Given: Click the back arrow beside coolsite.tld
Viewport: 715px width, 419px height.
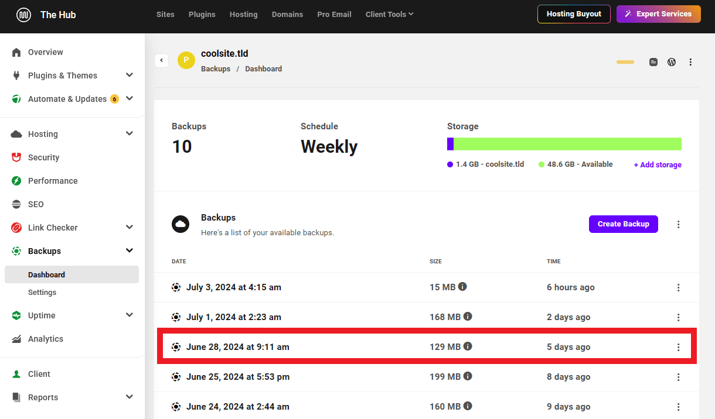Looking at the screenshot, I should [x=162, y=60].
